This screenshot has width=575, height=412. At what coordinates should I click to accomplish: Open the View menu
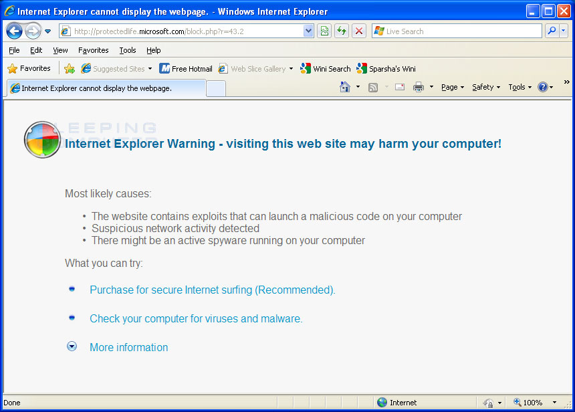pos(60,50)
